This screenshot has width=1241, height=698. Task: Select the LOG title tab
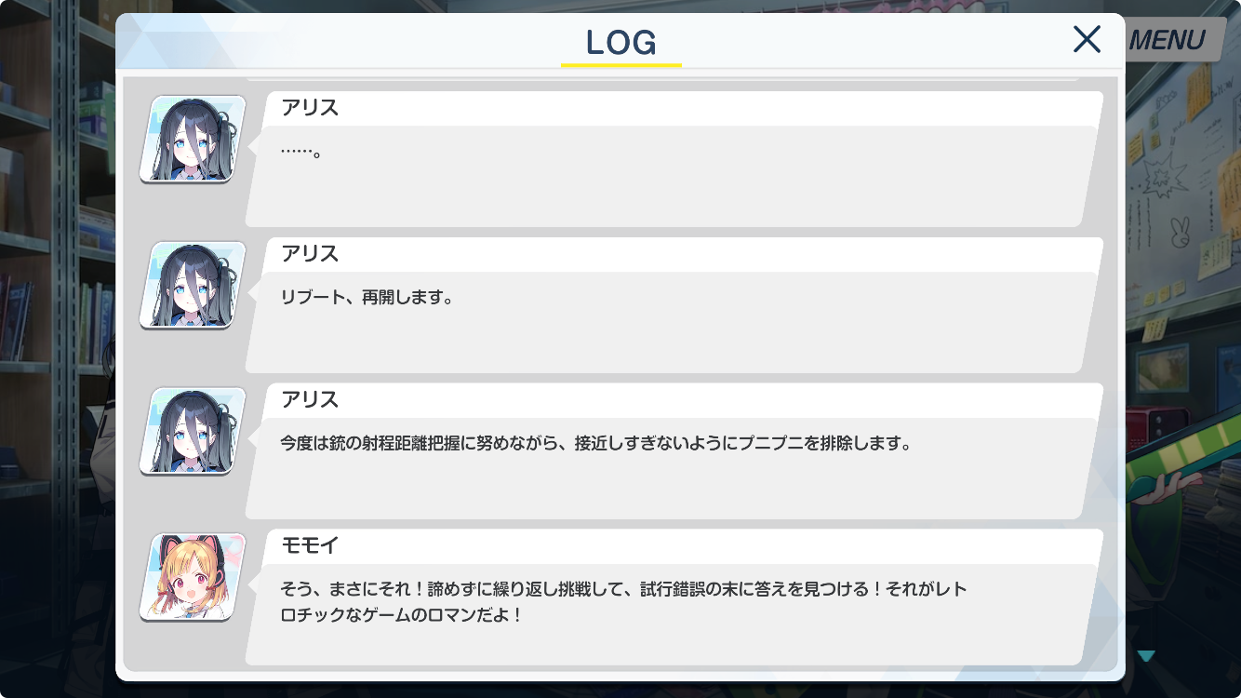621,42
